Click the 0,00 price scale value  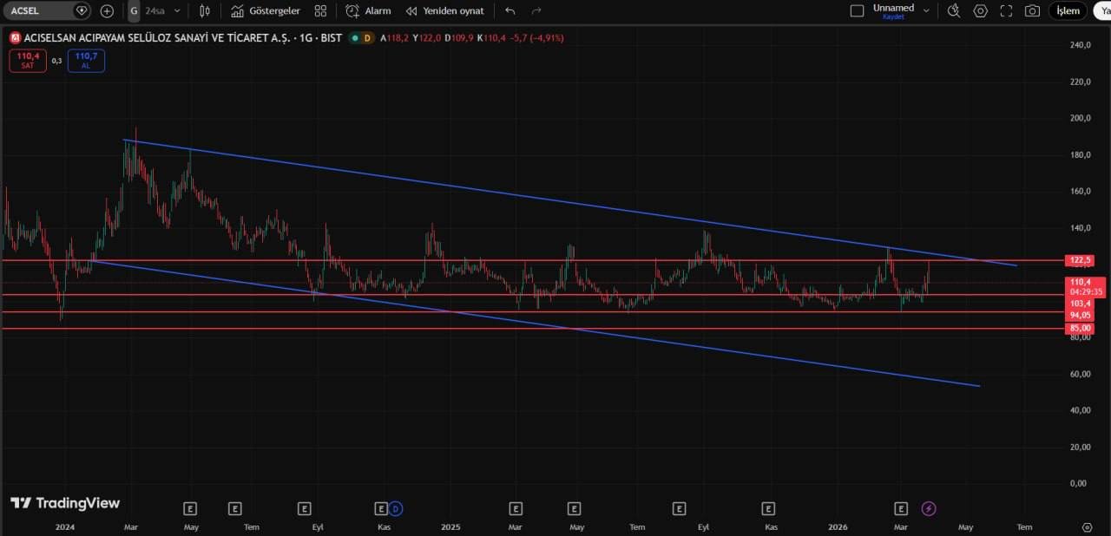tap(1079, 483)
